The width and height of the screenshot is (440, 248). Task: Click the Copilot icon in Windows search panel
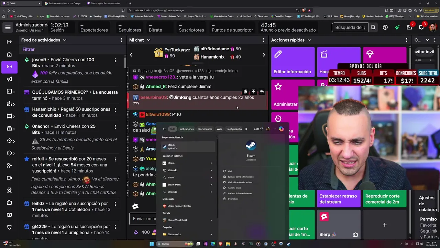point(281,129)
